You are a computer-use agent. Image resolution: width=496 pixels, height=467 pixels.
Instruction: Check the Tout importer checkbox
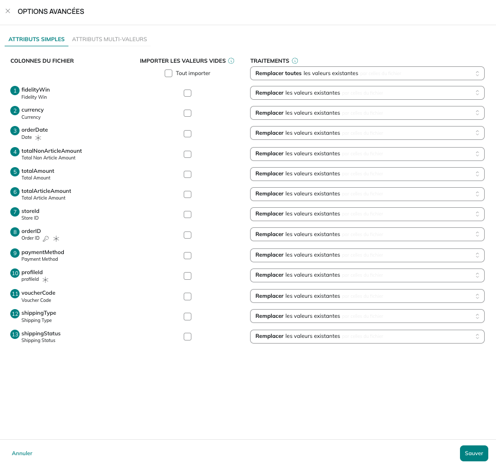[169, 74]
